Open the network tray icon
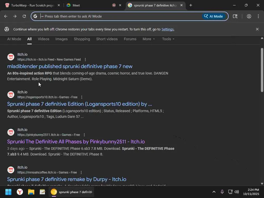This screenshot has height=198, width=264. tap(230, 192)
